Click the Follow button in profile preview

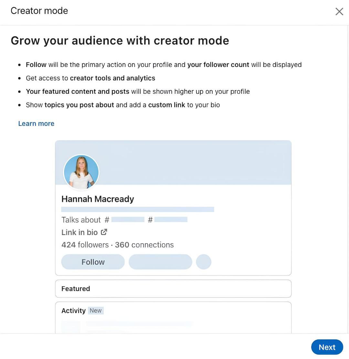pyautogui.click(x=93, y=262)
